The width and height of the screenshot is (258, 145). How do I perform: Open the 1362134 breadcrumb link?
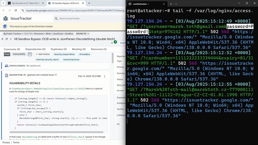27,34
